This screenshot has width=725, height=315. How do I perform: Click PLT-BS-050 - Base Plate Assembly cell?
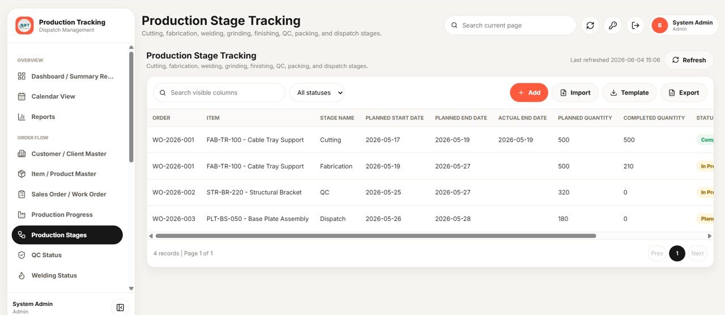(x=258, y=219)
